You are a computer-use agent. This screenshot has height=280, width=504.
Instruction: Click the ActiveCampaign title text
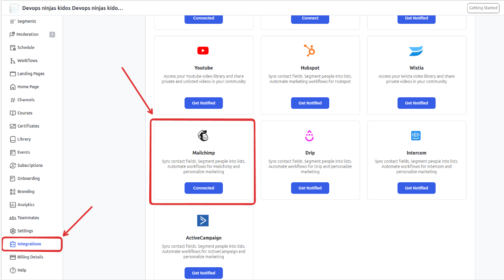point(203,238)
